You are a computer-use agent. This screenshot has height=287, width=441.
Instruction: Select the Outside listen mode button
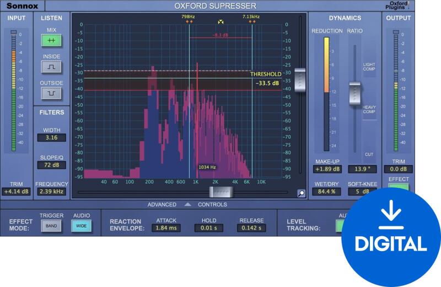[52, 93]
